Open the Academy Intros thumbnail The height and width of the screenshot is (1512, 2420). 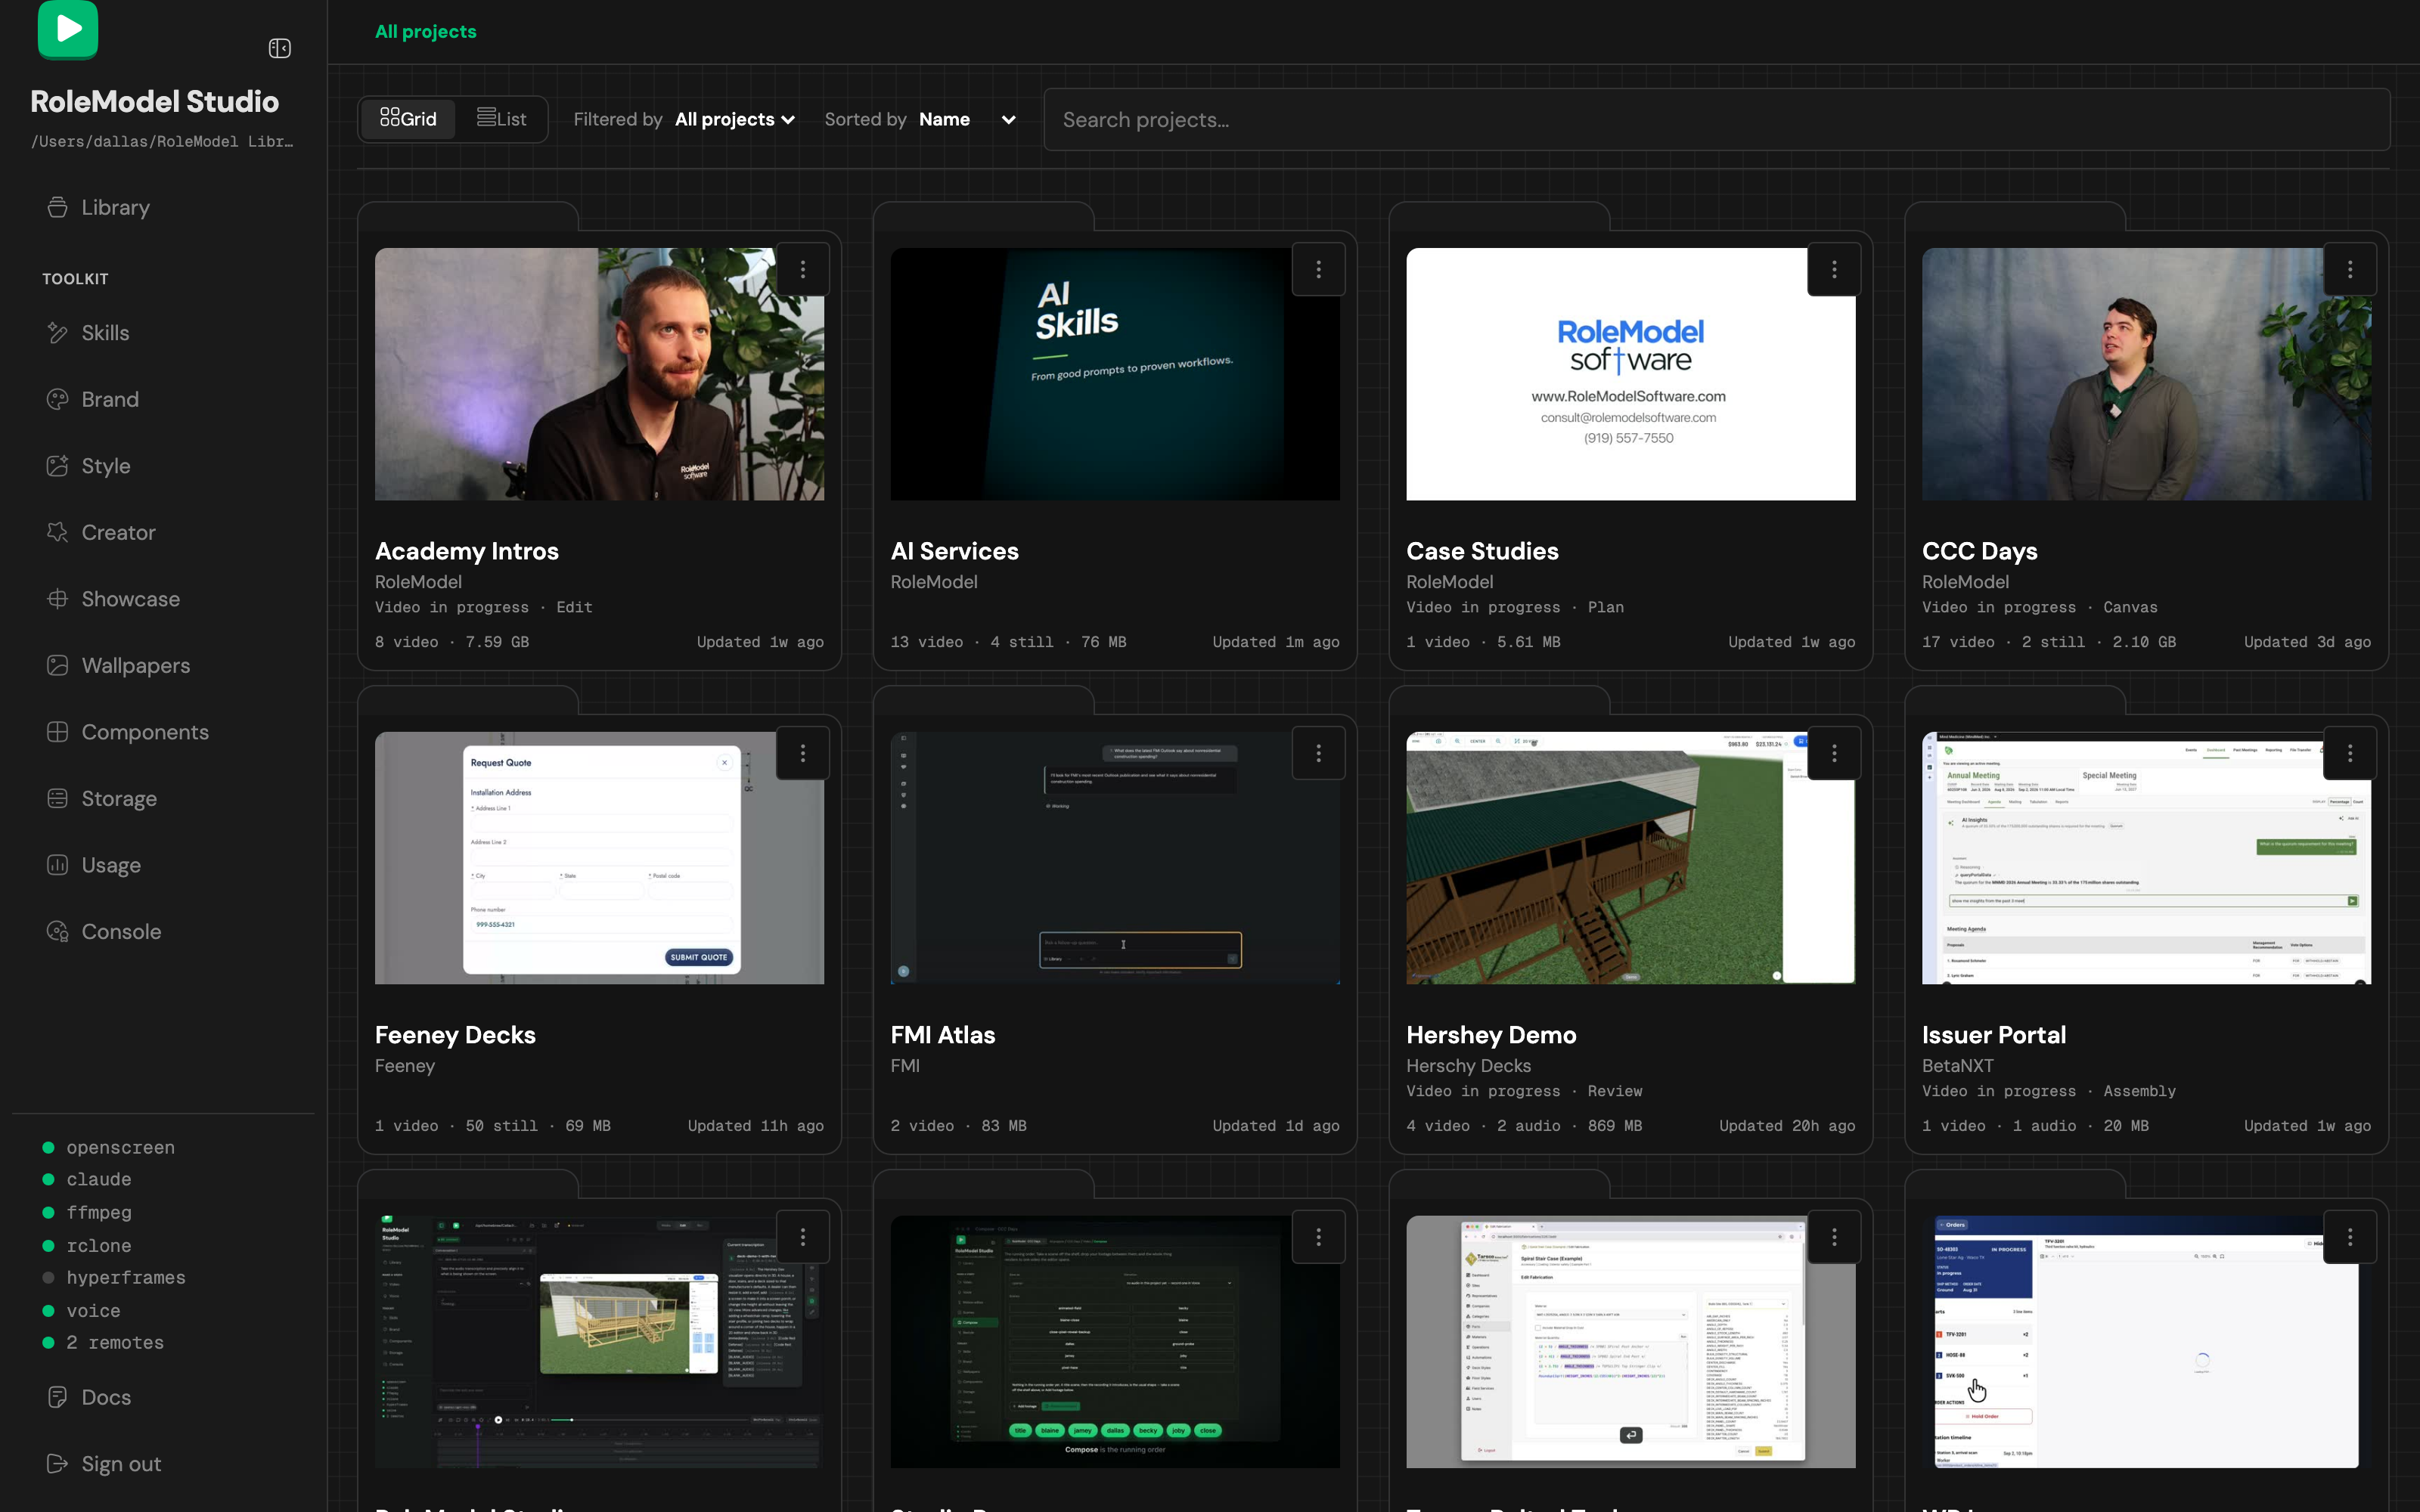(599, 374)
